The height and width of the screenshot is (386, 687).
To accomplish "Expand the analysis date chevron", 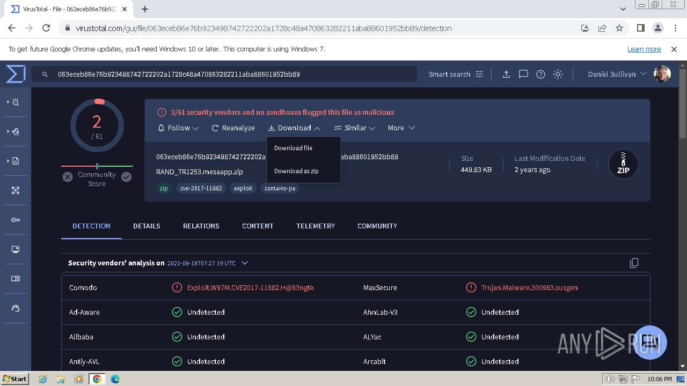I will tap(245, 263).
